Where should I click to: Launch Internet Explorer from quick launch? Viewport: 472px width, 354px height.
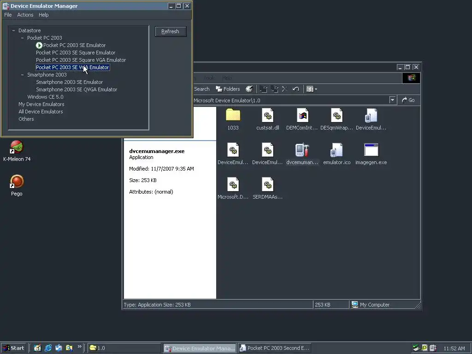(x=48, y=348)
